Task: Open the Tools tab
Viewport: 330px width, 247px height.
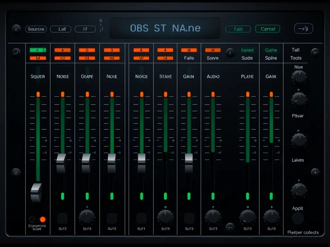Action: [296, 58]
